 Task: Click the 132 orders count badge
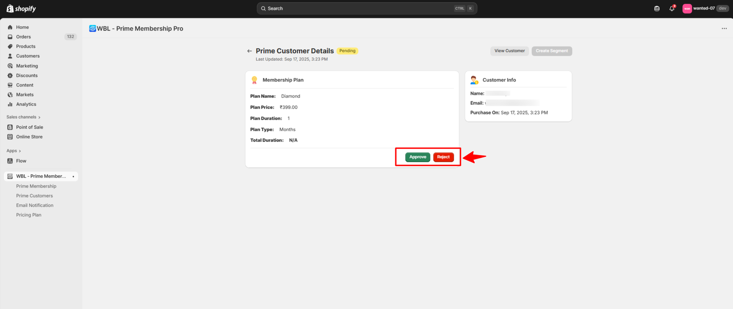[71, 37]
